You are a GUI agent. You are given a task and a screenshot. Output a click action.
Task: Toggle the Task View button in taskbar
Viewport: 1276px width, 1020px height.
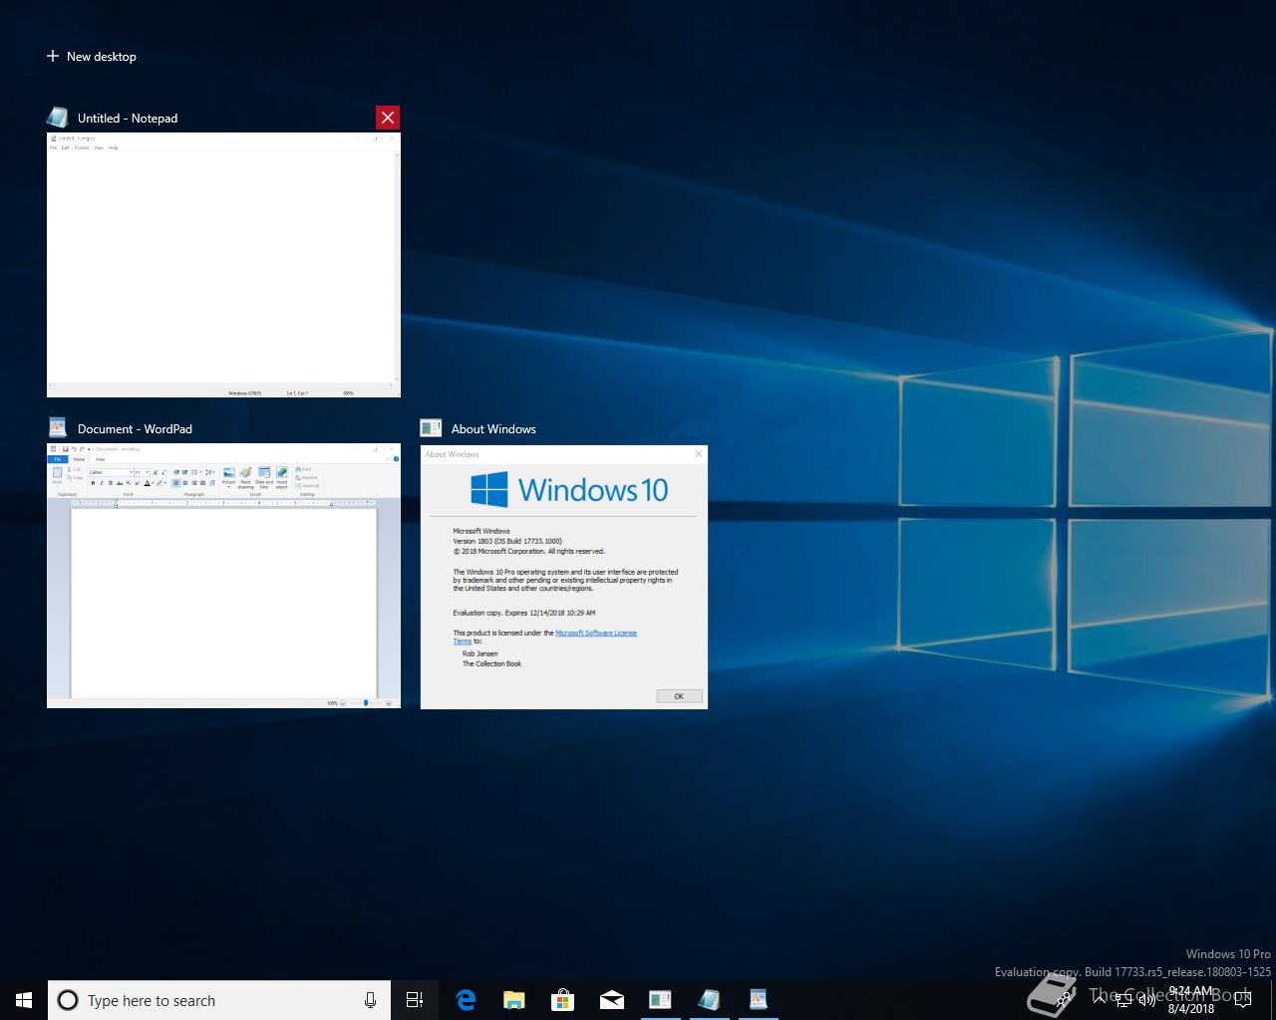(415, 1000)
